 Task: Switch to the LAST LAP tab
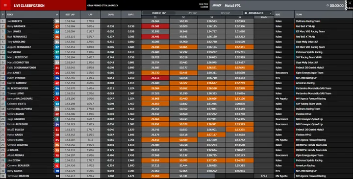coord(192,13)
